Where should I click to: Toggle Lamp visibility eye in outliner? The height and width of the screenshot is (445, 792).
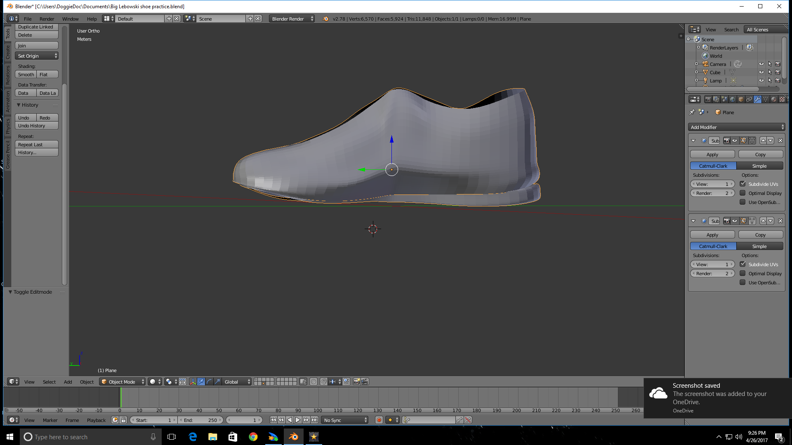point(761,81)
